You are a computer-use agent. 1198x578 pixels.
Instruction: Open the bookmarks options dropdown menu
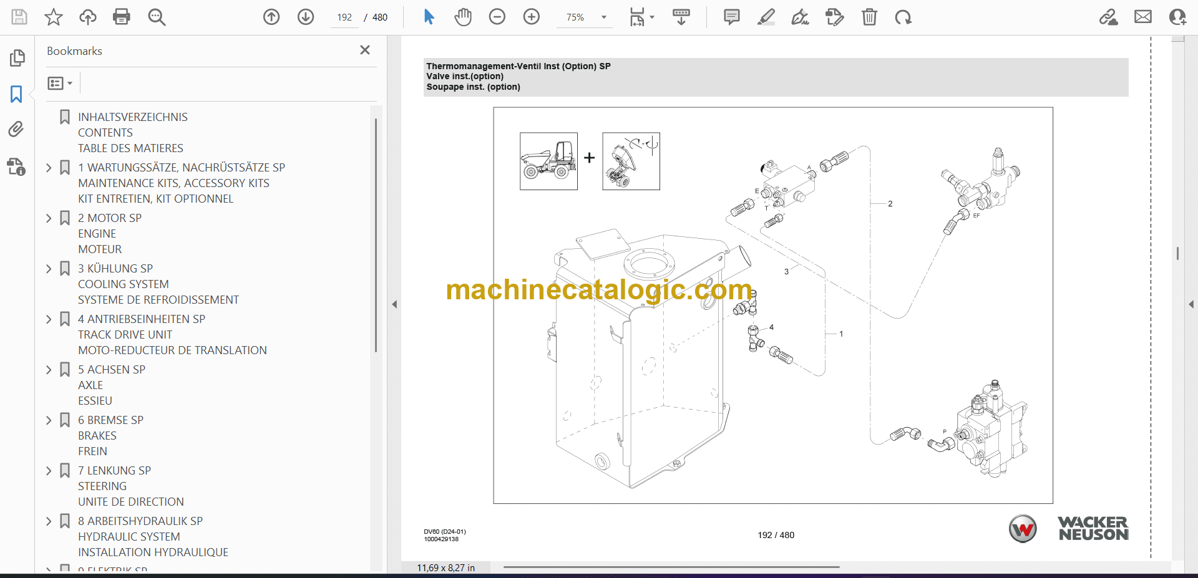coord(60,83)
